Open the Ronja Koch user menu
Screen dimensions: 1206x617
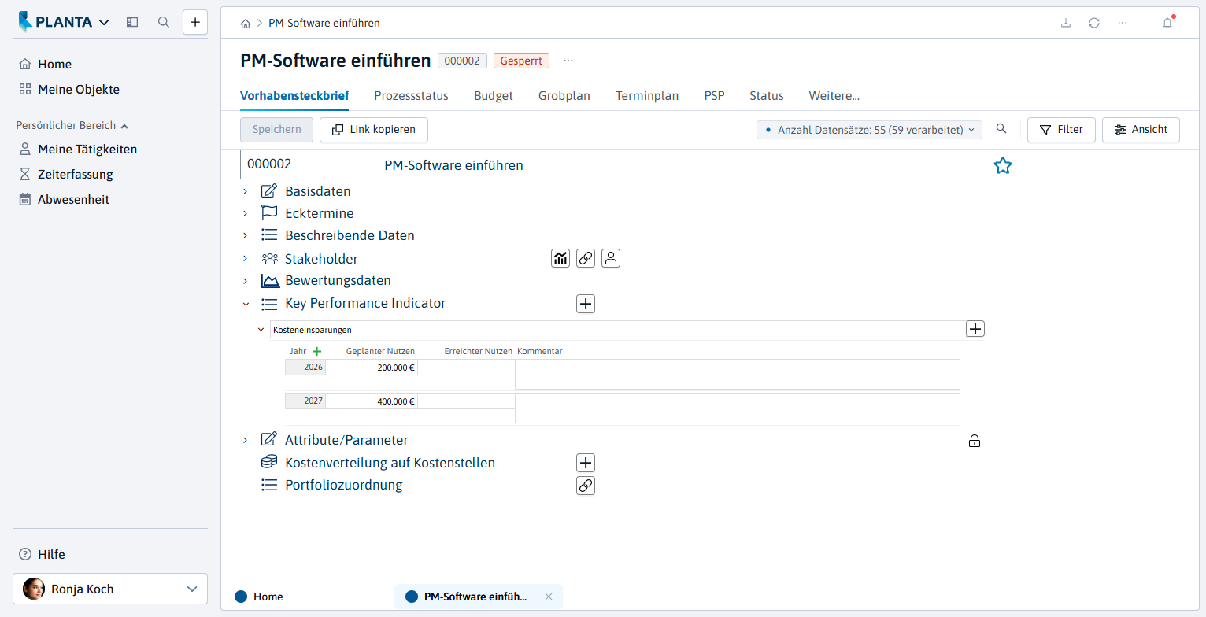110,589
